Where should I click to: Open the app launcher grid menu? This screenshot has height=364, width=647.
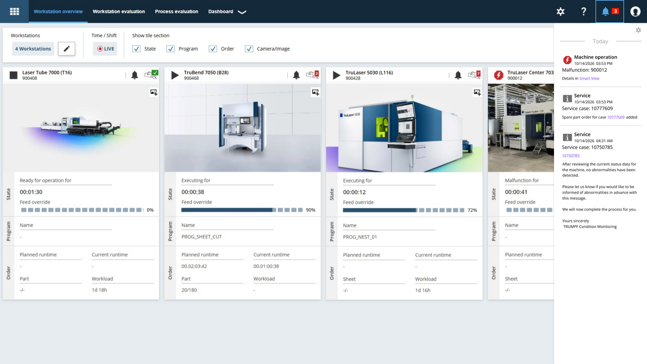coord(14,11)
